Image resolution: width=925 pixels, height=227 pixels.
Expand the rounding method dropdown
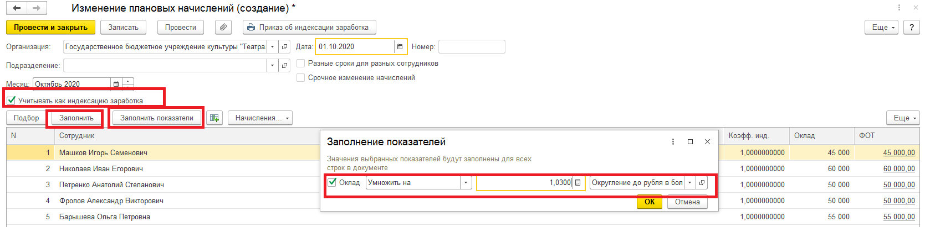tap(689, 183)
